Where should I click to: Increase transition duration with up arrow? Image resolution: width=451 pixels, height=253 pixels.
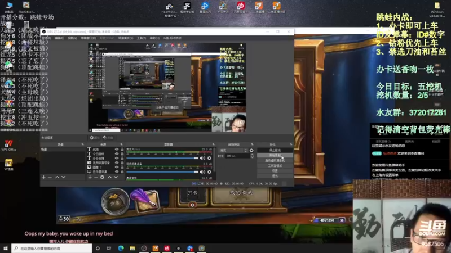coord(252,155)
